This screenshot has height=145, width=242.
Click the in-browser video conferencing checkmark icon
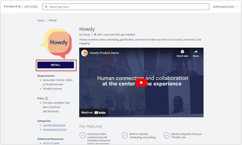82,135
